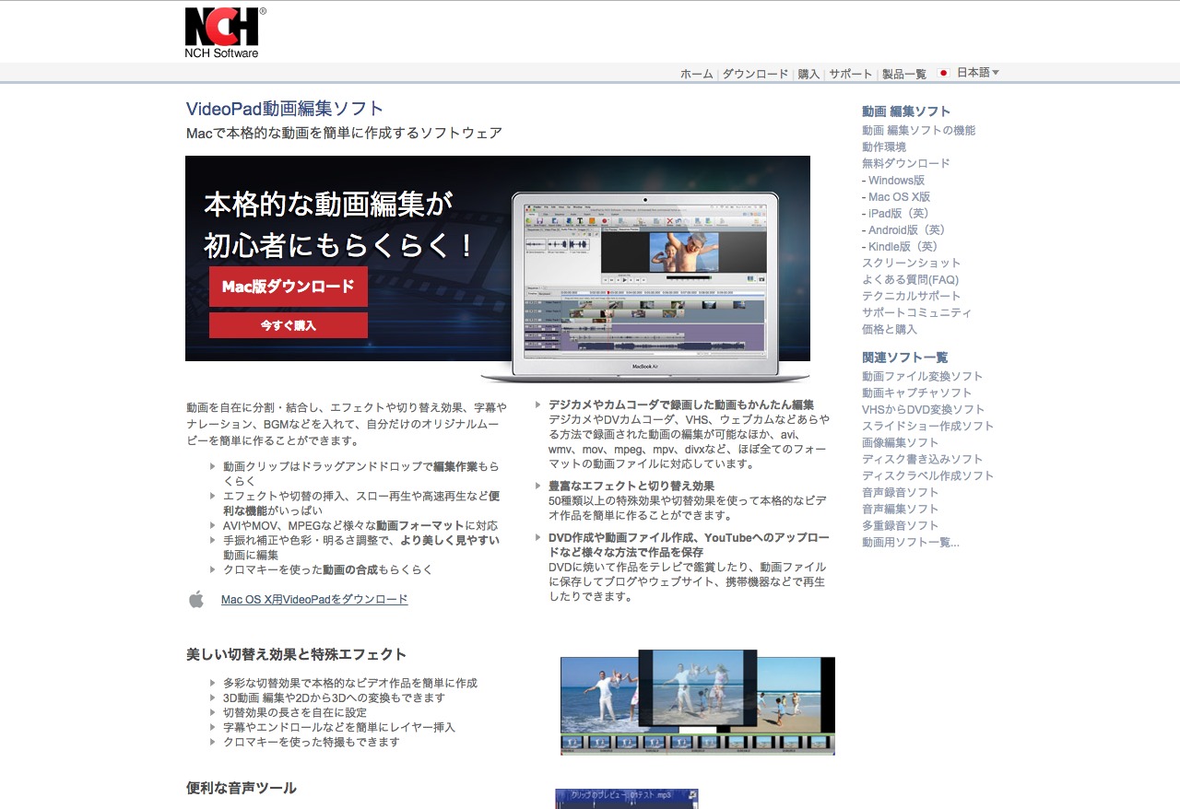Select the Windows版 sidebar link
Viewport: 1180px width, 809px height.
(896, 181)
